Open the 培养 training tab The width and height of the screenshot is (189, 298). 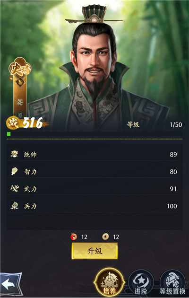pyautogui.click(x=109, y=282)
